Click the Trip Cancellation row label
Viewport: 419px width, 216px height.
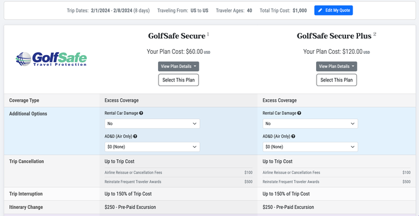tap(26, 162)
